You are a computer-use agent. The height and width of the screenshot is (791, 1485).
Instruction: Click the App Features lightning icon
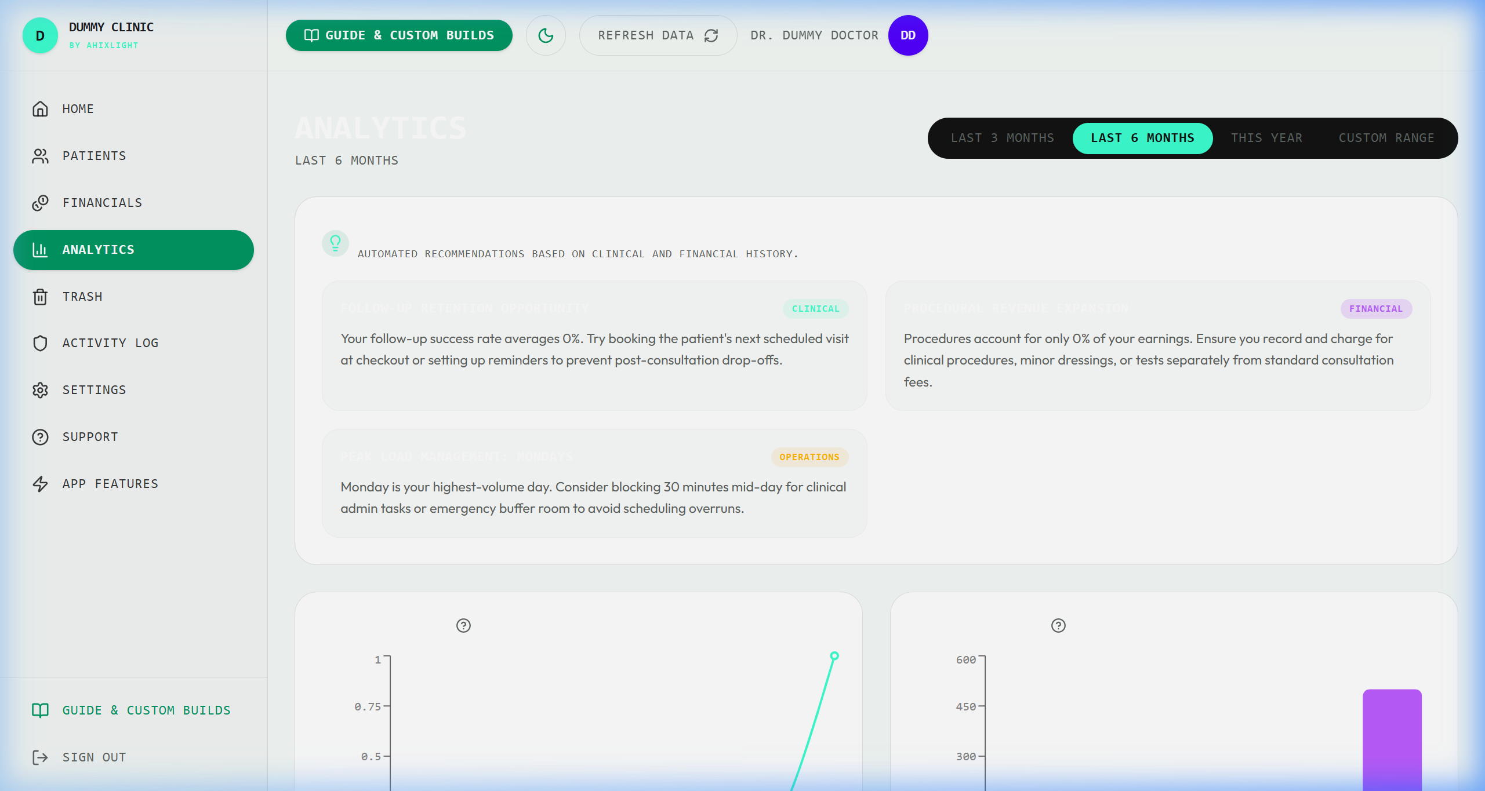point(40,484)
